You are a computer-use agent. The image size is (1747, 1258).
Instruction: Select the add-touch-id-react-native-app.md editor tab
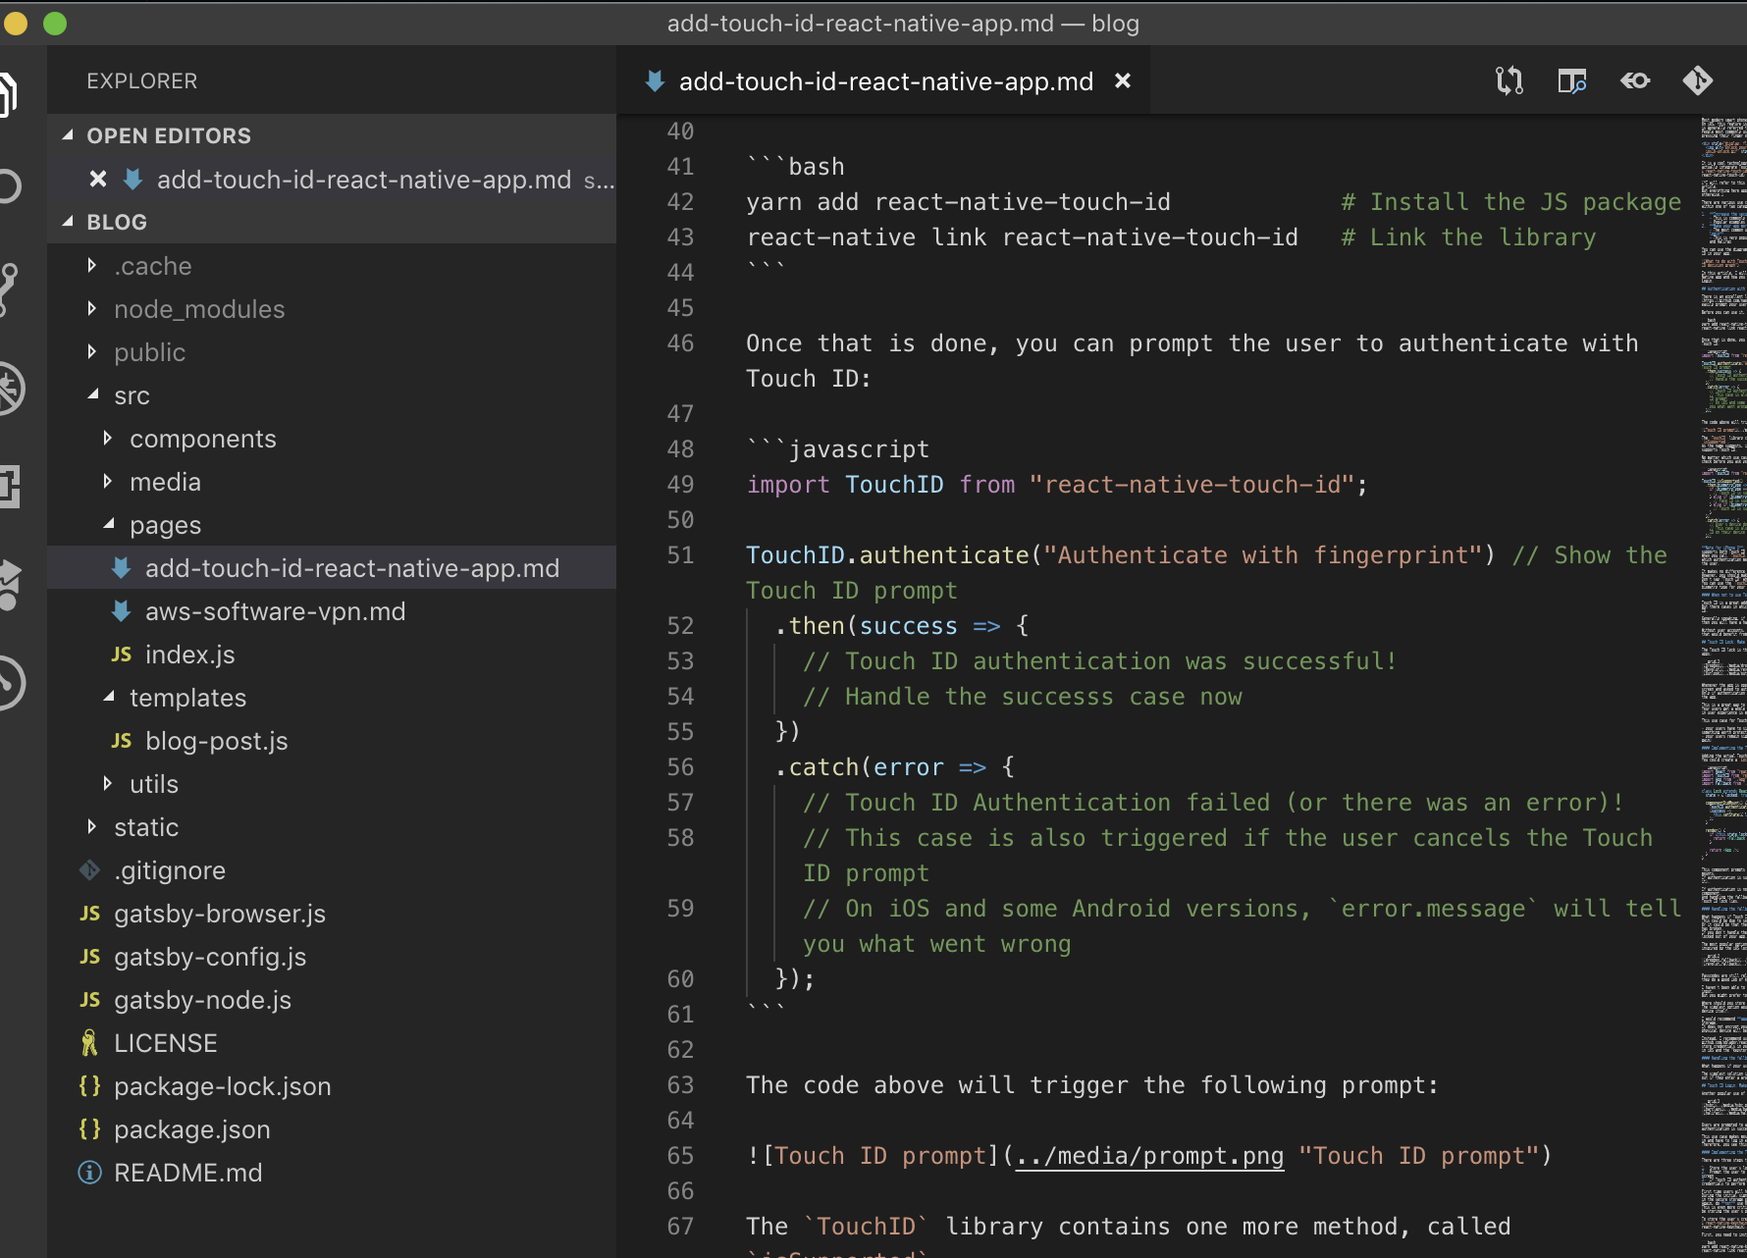click(x=883, y=80)
